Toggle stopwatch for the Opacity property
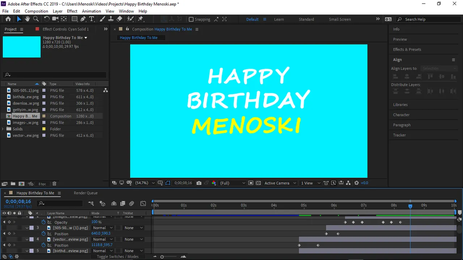The width and height of the screenshot is (463, 260). coord(43,222)
